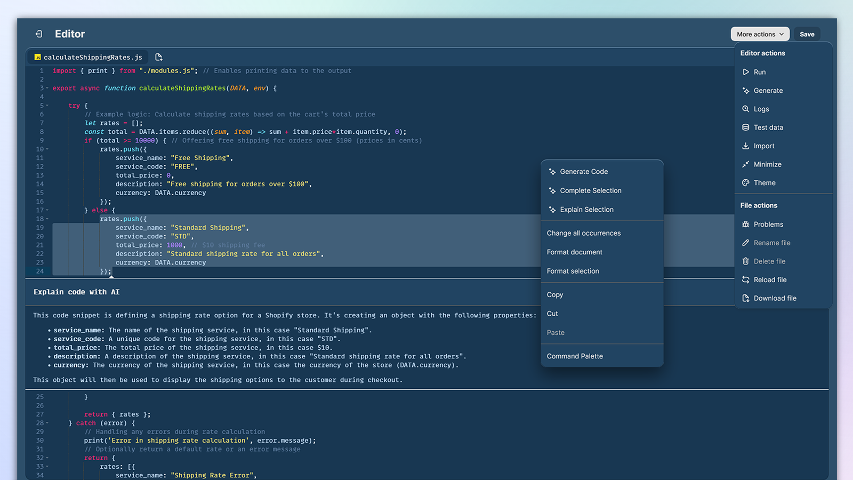Click the Logs magnifier icon
853x480 pixels.
click(x=746, y=109)
